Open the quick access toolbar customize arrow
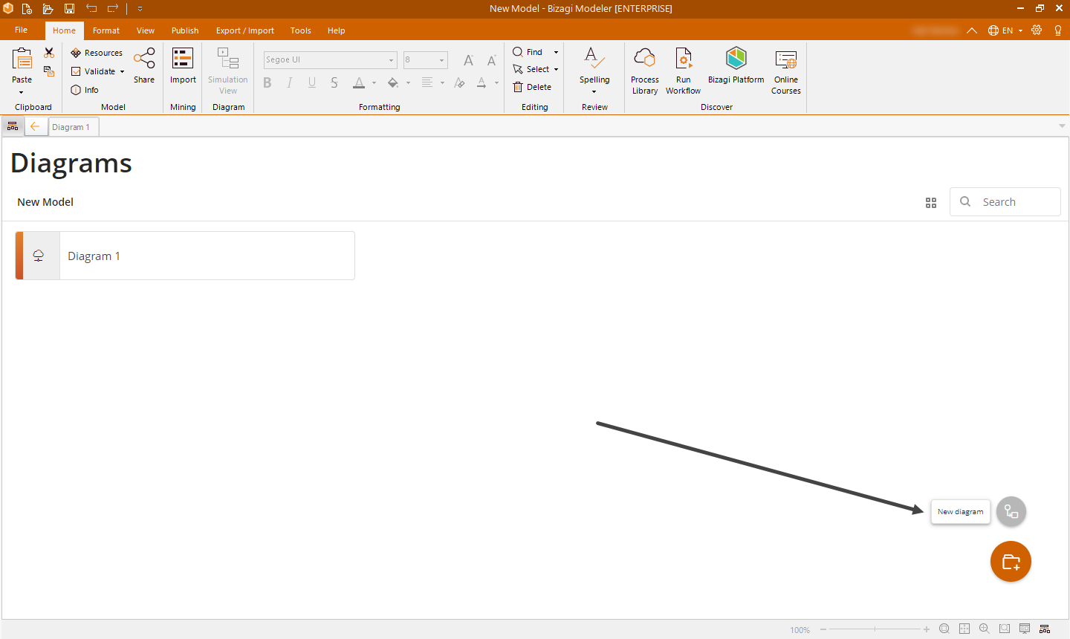The width and height of the screenshot is (1070, 639). pyautogui.click(x=140, y=9)
